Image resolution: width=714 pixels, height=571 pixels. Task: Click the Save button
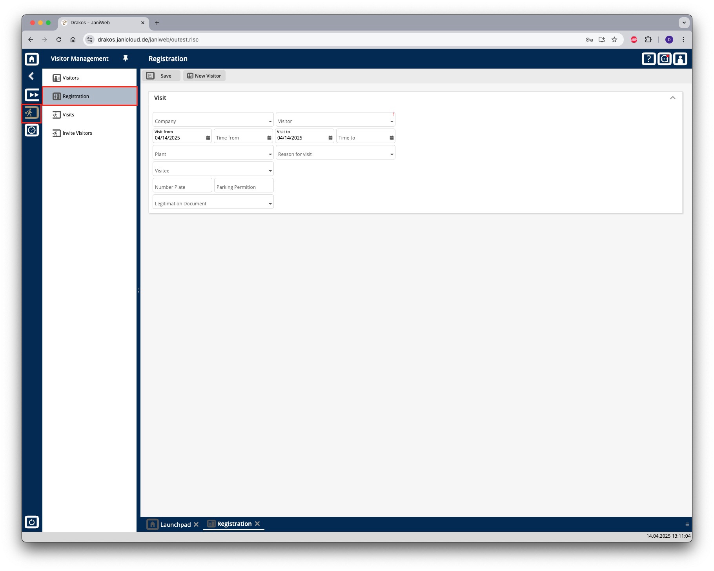pyautogui.click(x=161, y=76)
